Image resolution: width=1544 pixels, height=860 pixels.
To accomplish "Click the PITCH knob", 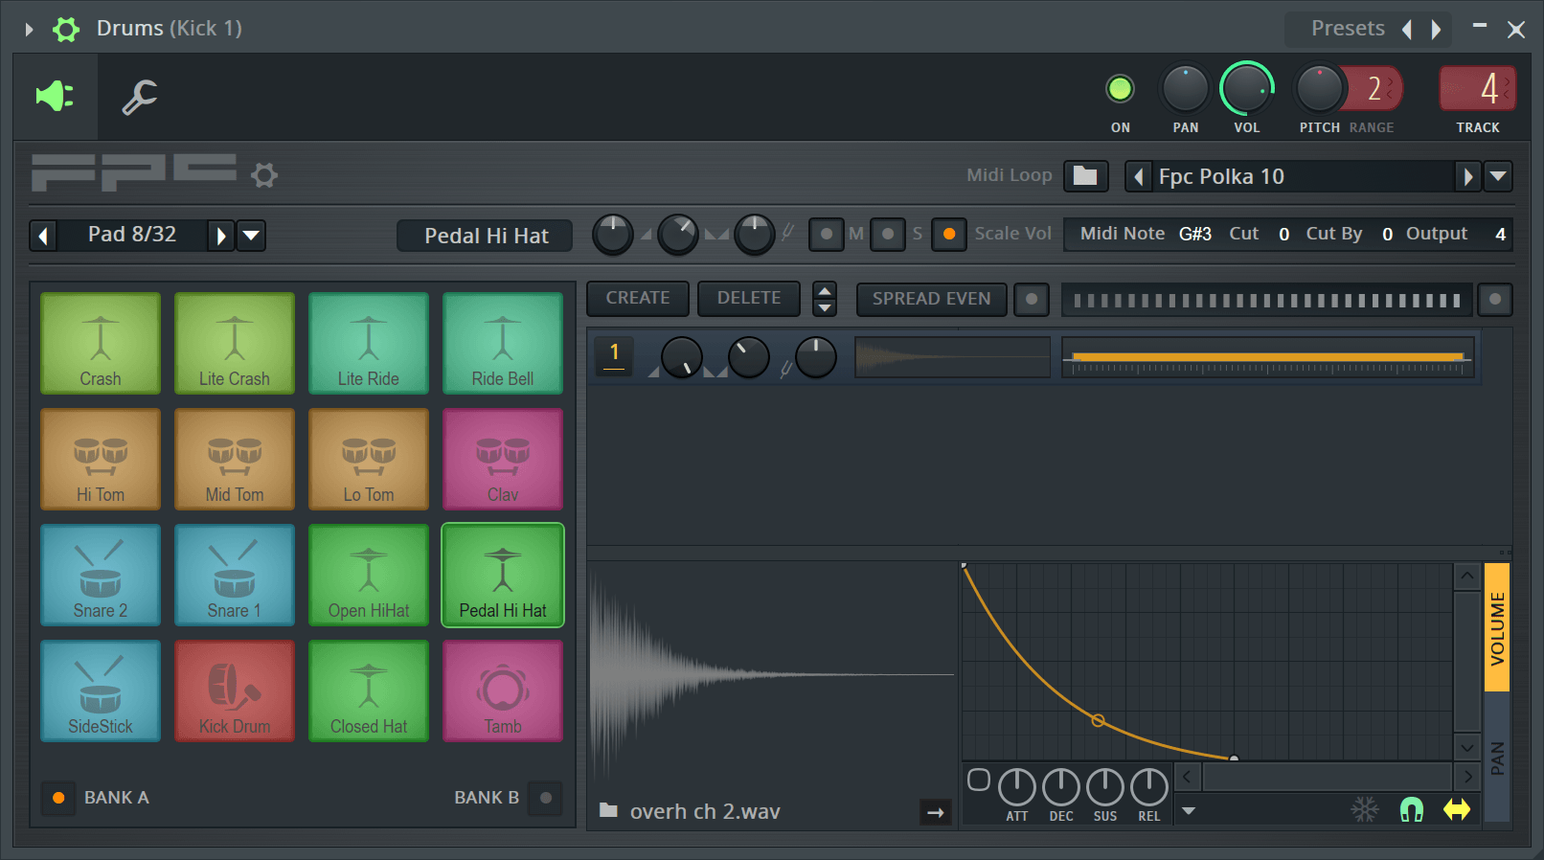I will click(x=1319, y=89).
